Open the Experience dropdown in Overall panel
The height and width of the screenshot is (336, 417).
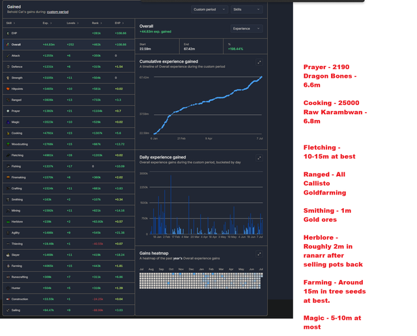[246, 29]
